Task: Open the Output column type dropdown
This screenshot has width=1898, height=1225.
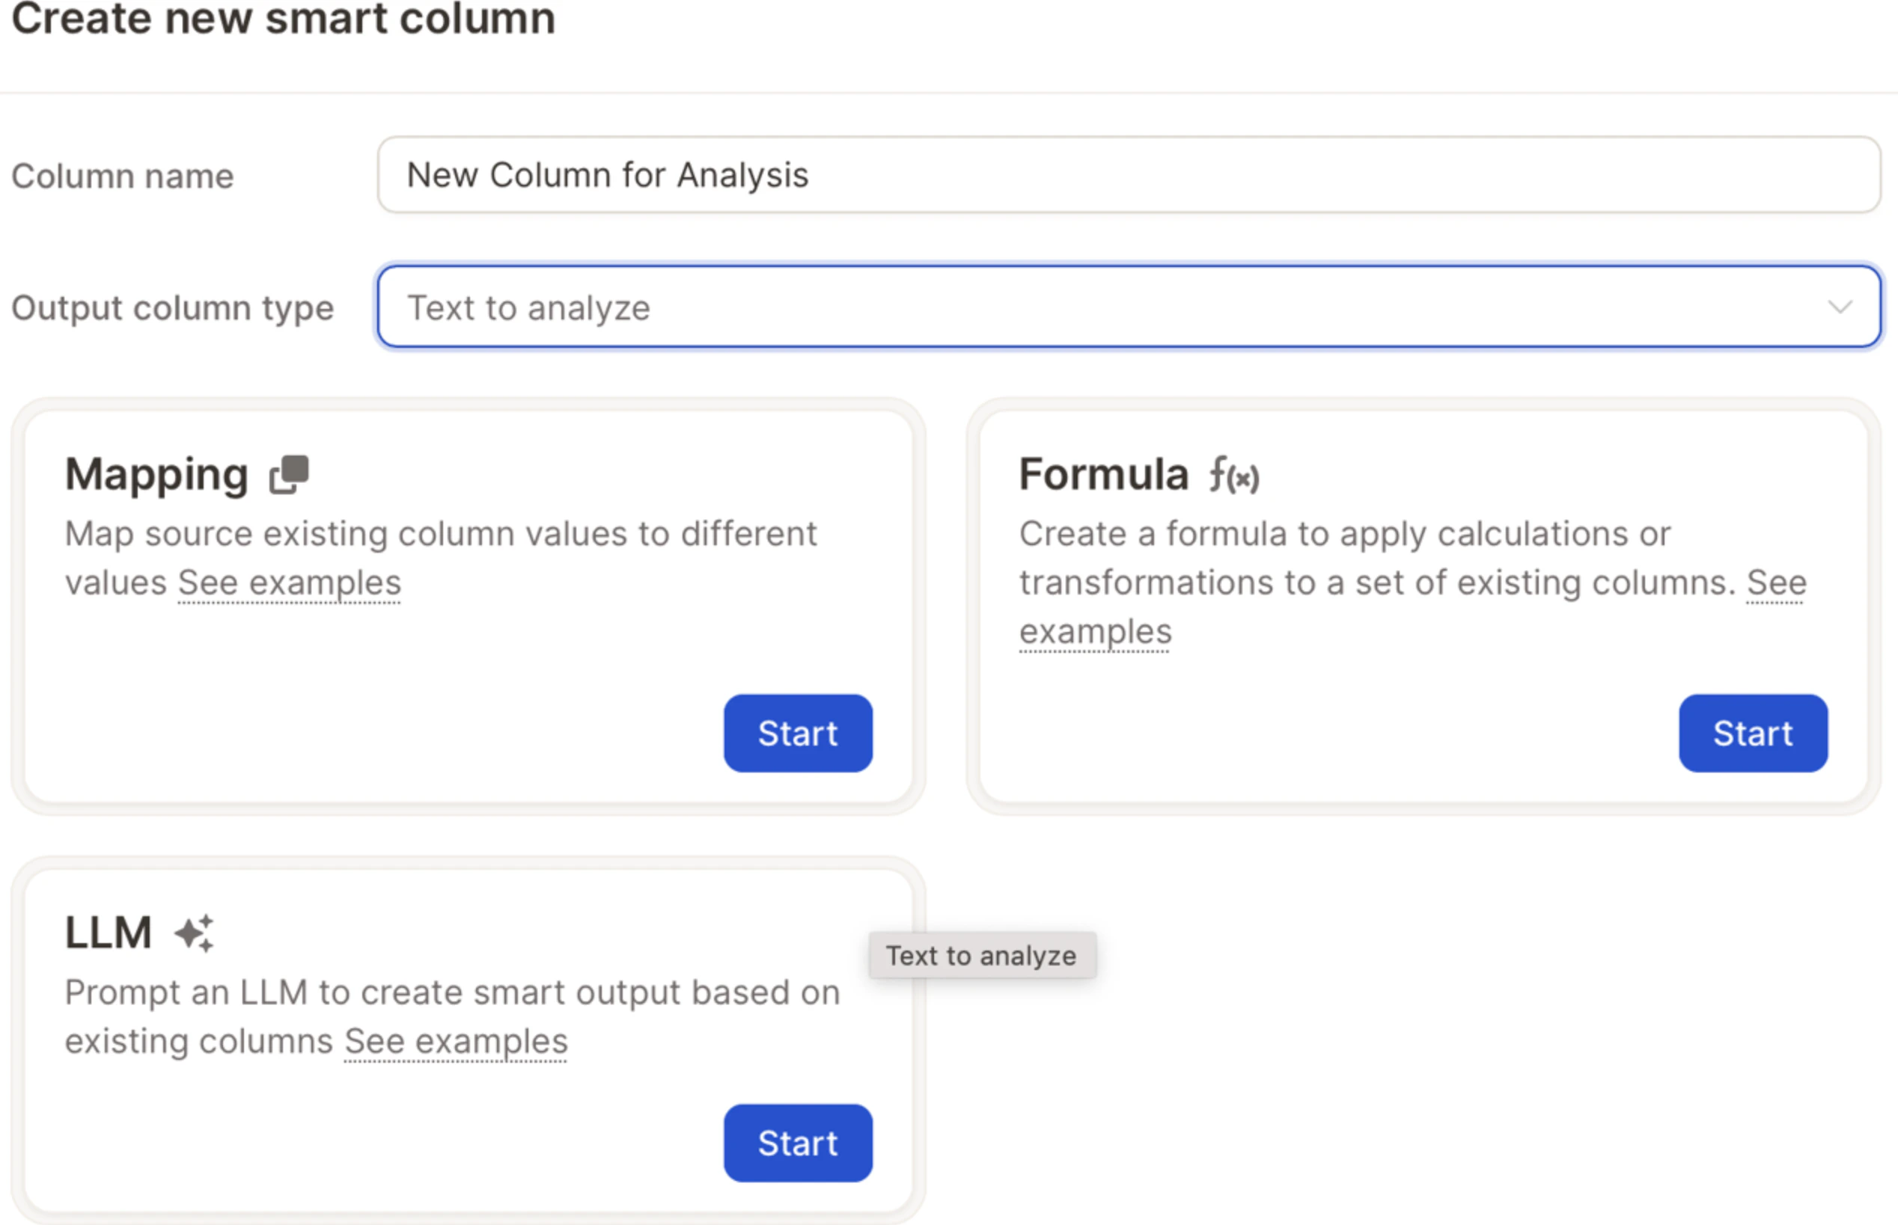Action: [1129, 307]
